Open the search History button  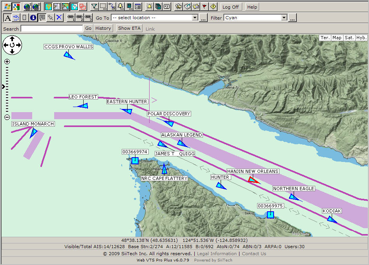(103, 28)
